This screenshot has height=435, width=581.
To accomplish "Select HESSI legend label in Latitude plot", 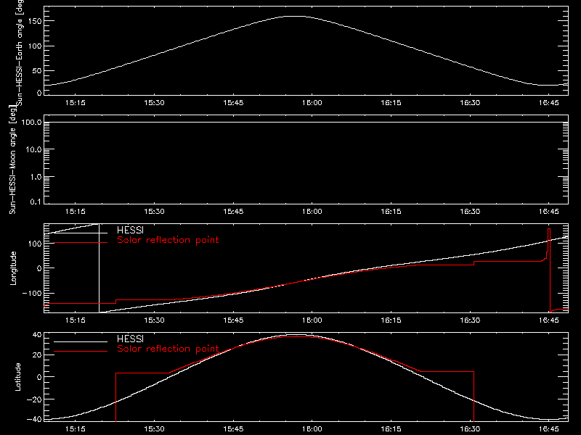I will click(130, 339).
